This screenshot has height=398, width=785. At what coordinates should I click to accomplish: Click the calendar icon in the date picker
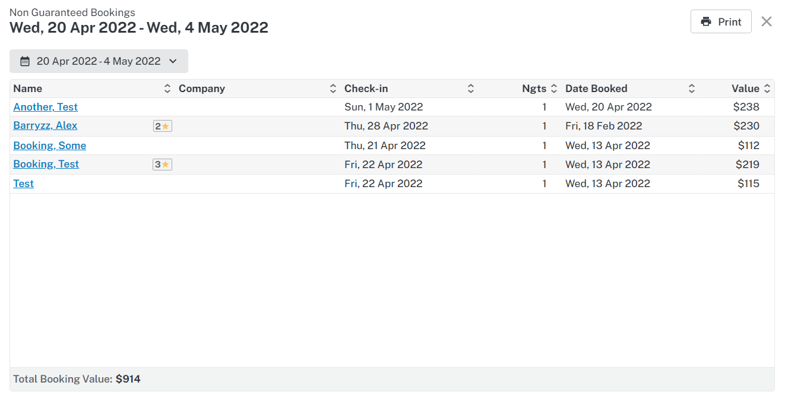tap(25, 61)
